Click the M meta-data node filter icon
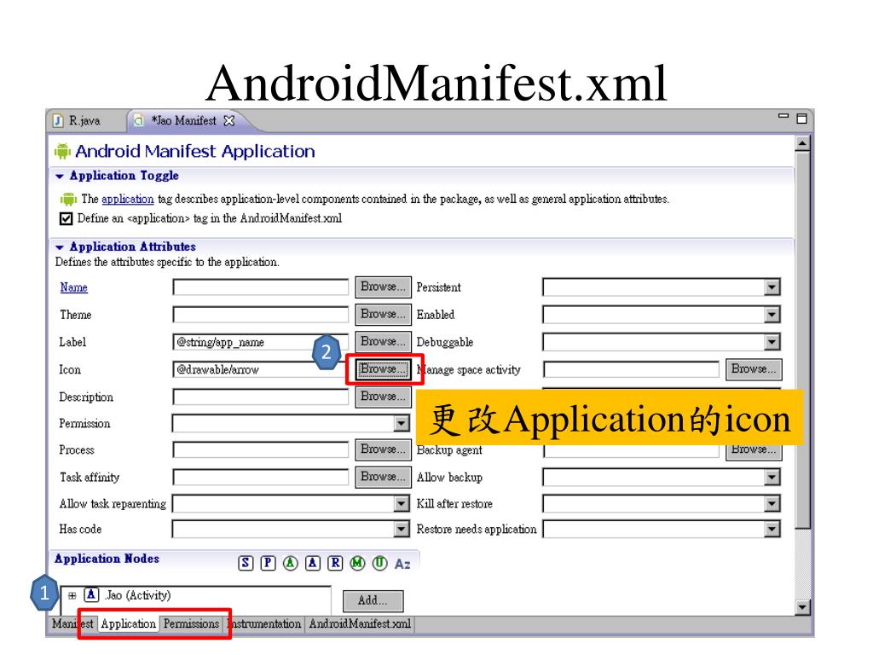The height and width of the screenshot is (655, 873). tap(357, 563)
